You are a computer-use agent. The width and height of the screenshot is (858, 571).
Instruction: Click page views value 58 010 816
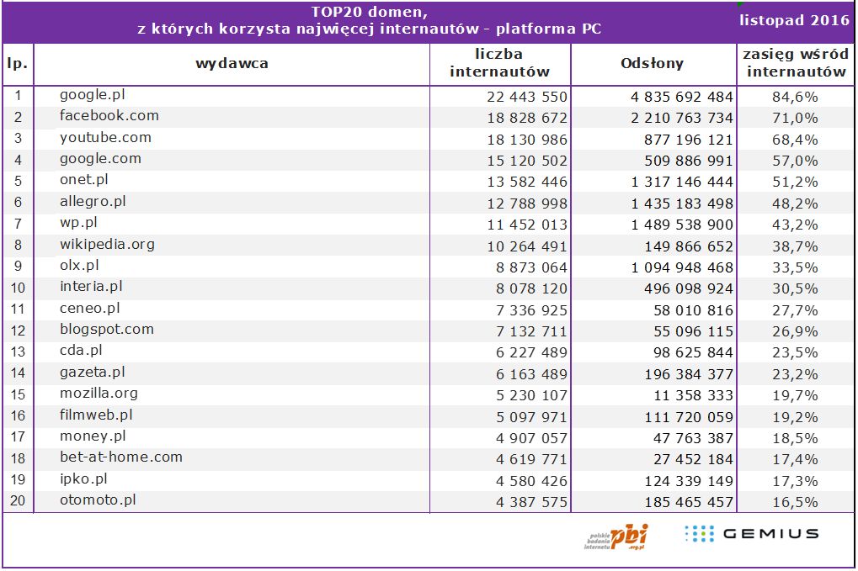pos(693,311)
